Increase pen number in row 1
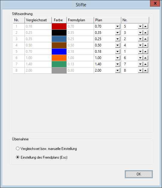162x188 pixels. pyautogui.click(x=146, y=26)
